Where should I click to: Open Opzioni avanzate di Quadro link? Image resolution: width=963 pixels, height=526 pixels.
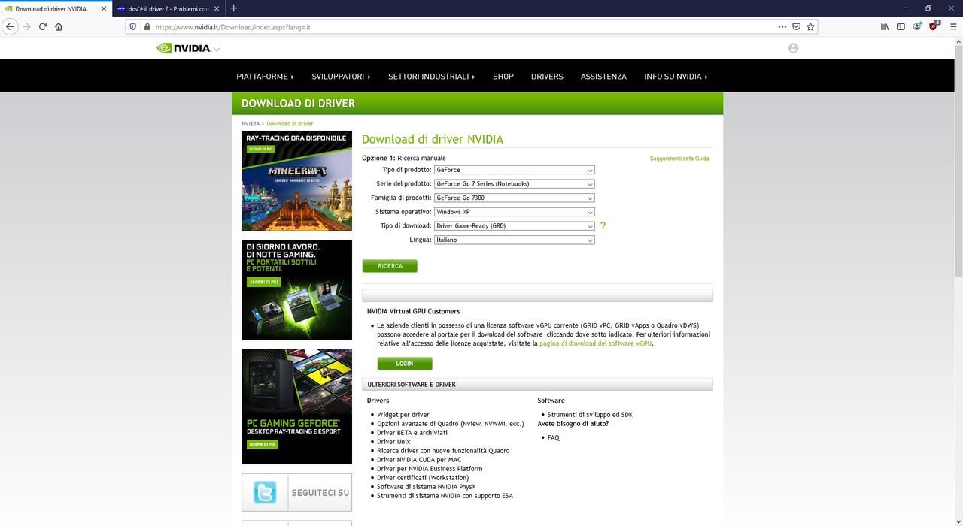pyautogui.click(x=451, y=424)
